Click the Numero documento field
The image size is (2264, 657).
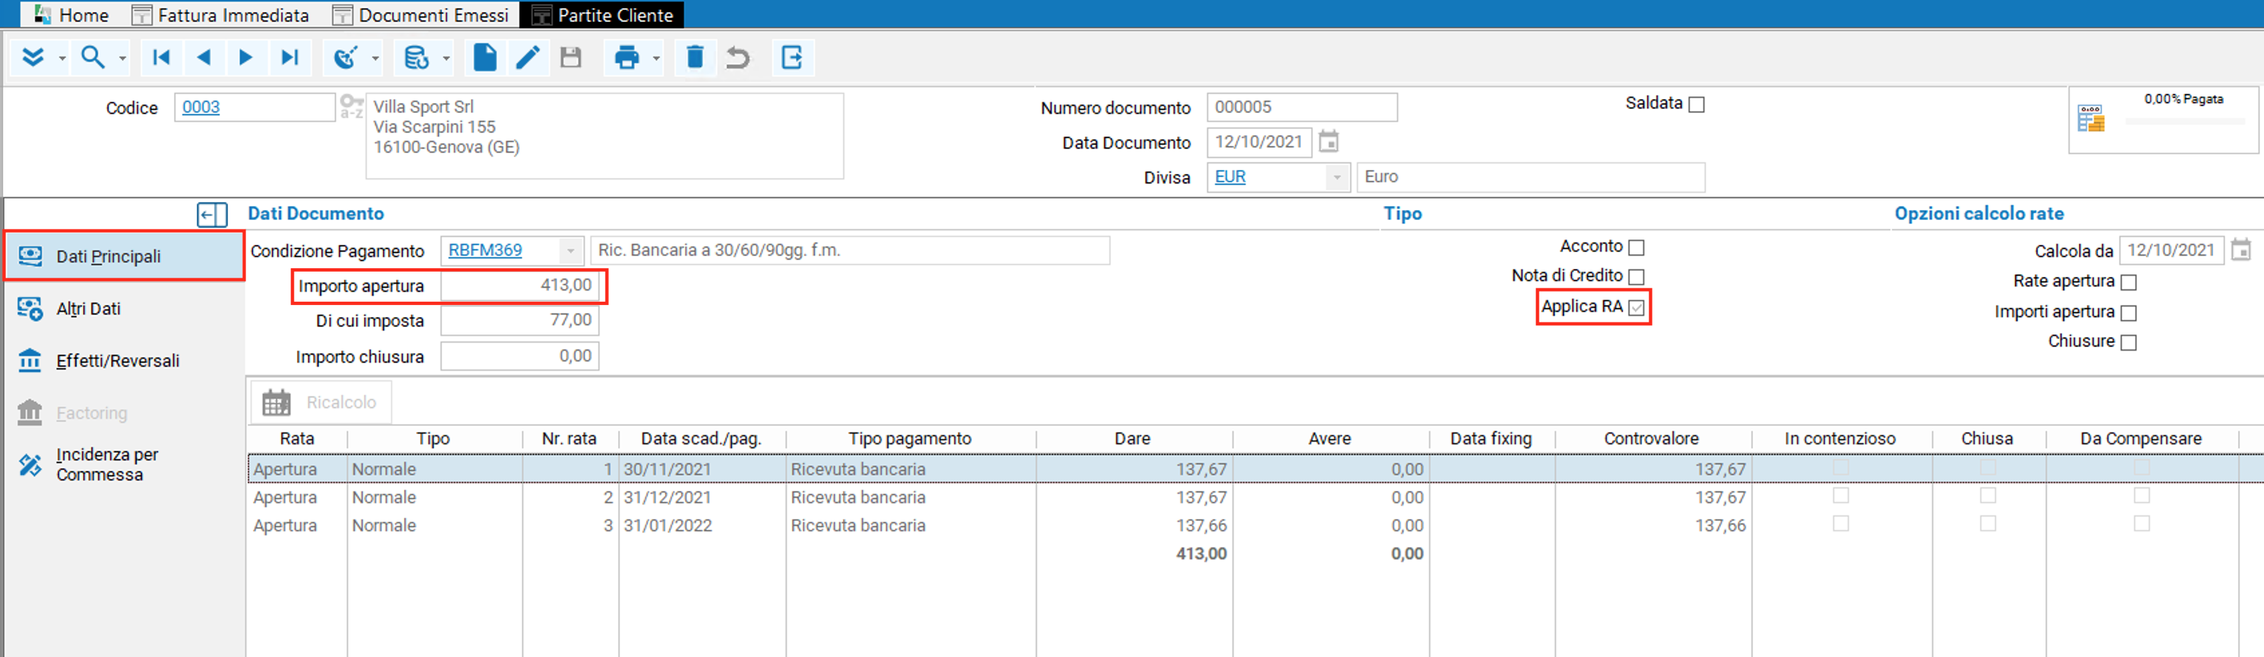pos(1302,107)
